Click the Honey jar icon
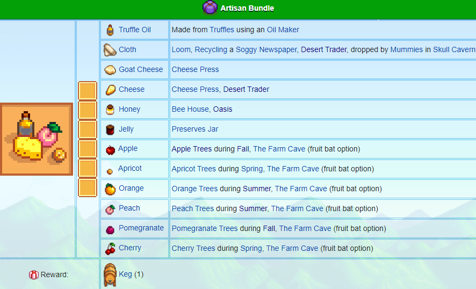The width and height of the screenshot is (476, 289). (x=110, y=110)
